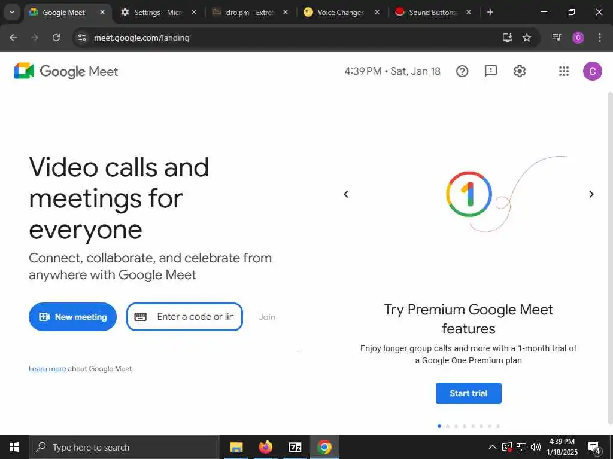Open the report a problem feedback icon
Image resolution: width=613 pixels, height=459 pixels.
(x=491, y=71)
